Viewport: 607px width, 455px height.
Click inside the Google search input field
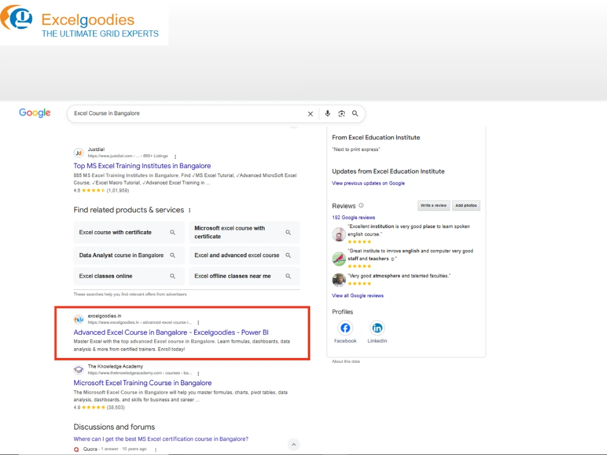pyautogui.click(x=188, y=113)
